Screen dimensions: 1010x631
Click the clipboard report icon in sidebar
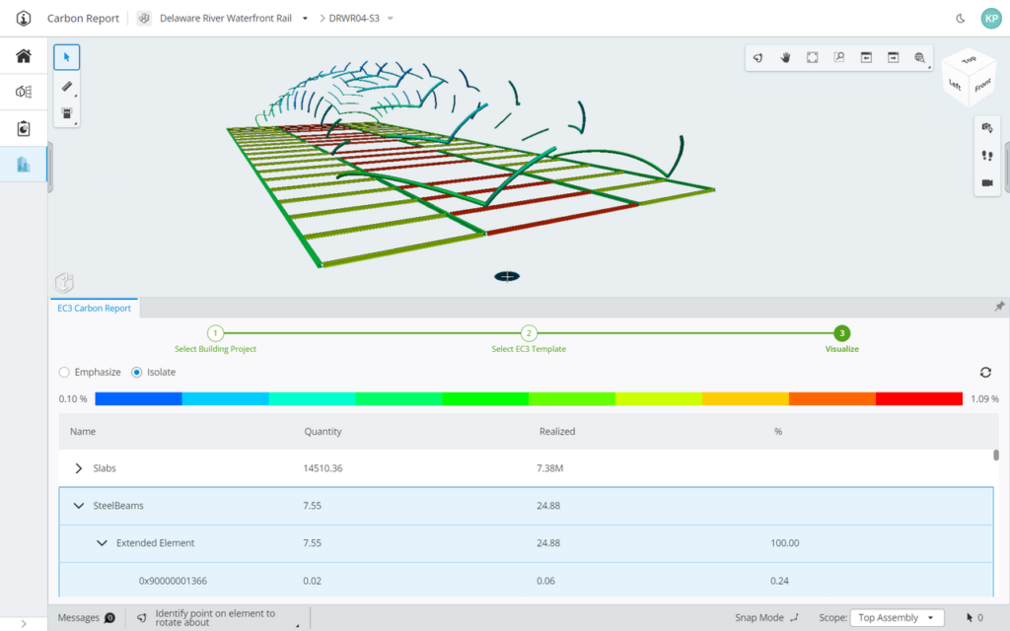click(22, 128)
